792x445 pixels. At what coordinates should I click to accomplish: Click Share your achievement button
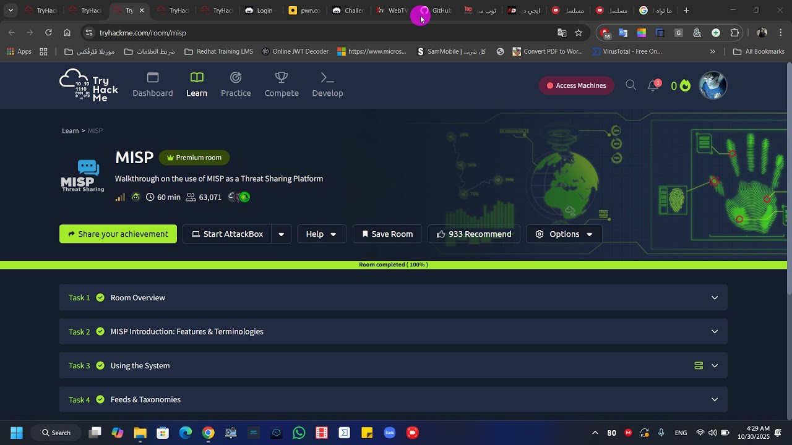tap(118, 234)
